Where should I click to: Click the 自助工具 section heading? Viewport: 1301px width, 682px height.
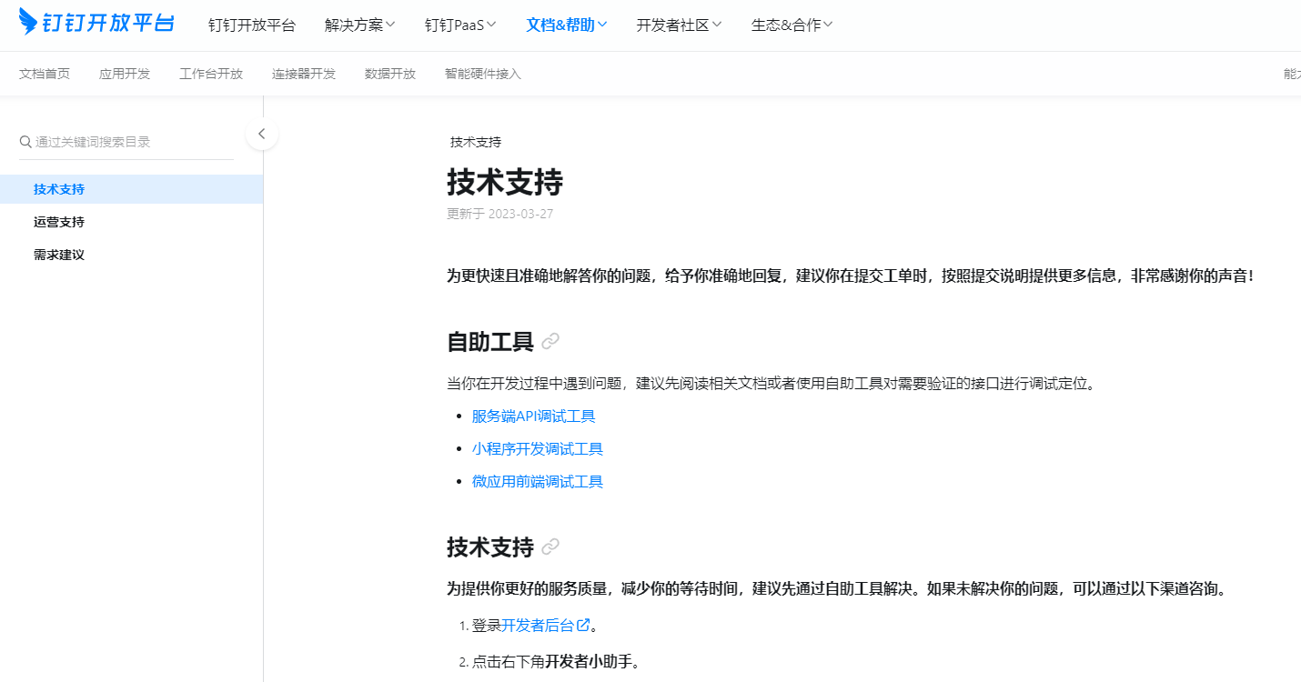coord(490,342)
